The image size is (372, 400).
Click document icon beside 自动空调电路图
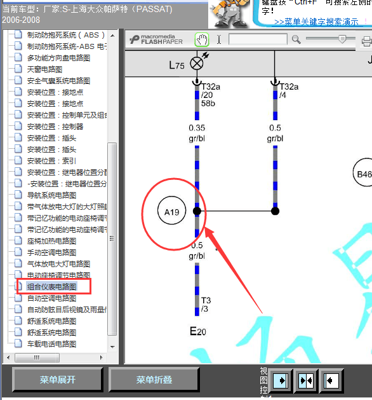click(18, 298)
